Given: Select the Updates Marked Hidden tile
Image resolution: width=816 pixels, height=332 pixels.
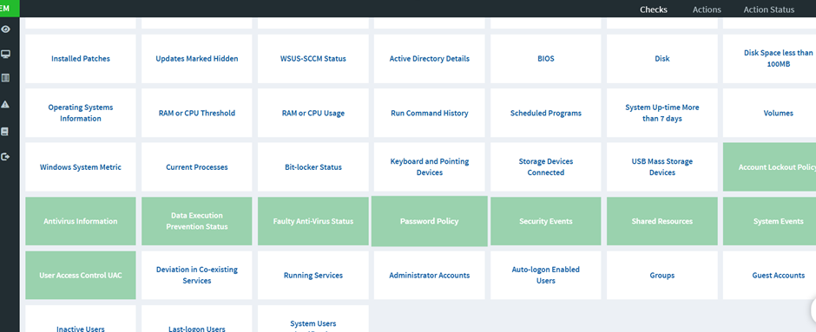Looking at the screenshot, I should click(197, 59).
